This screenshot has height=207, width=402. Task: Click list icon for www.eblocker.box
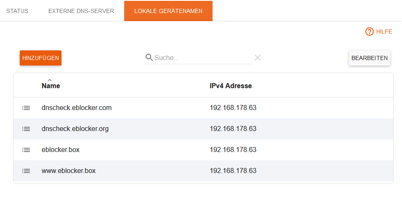(26, 171)
